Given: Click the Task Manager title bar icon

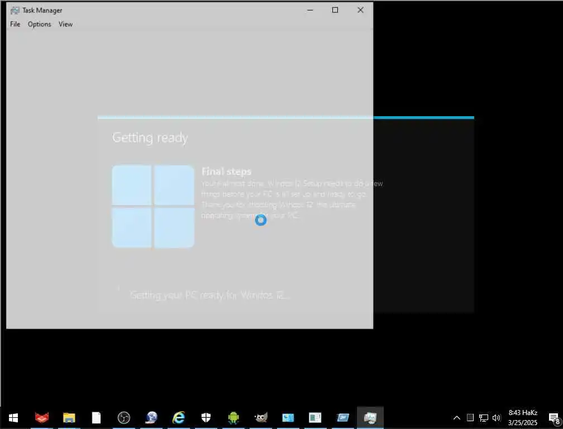Looking at the screenshot, I should pos(15,11).
